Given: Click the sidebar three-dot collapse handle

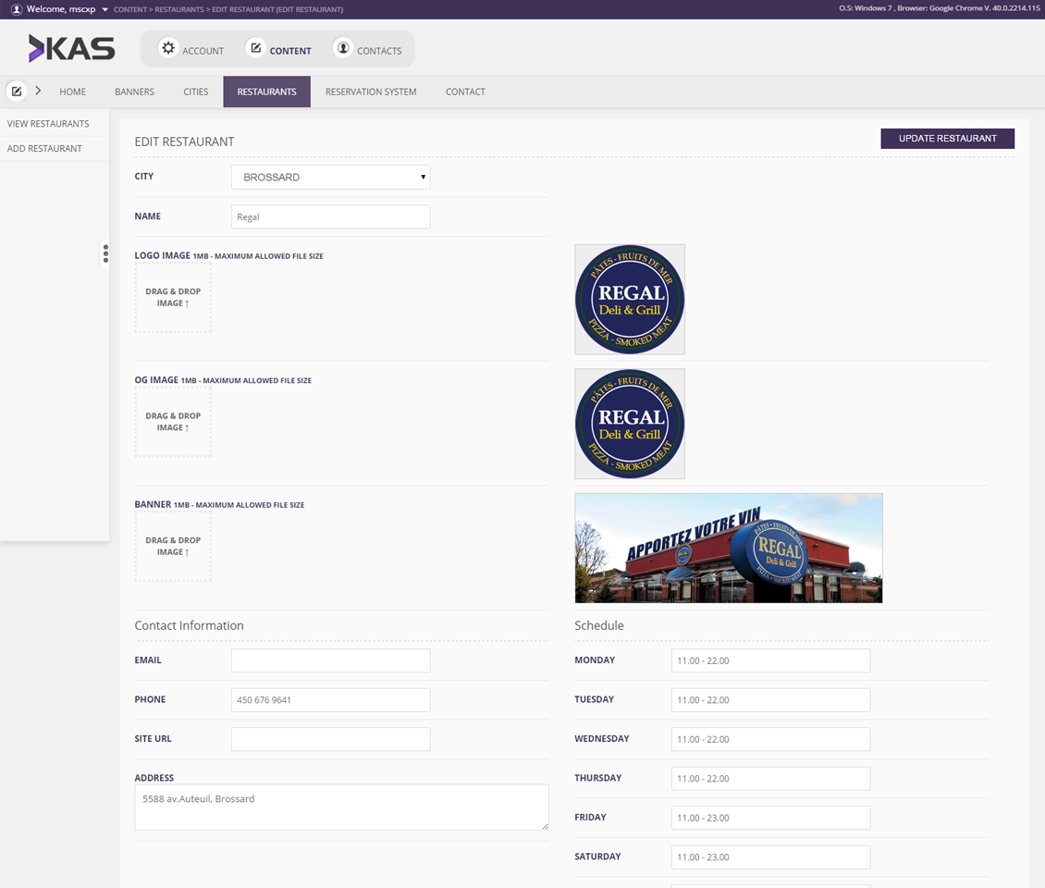Looking at the screenshot, I should coord(105,254).
